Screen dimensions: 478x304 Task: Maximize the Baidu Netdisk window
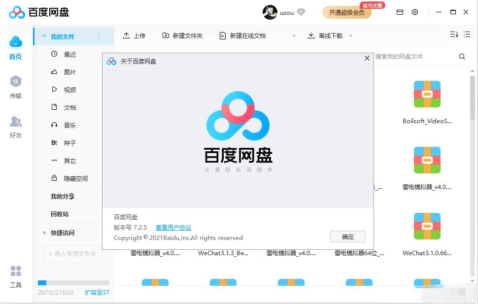[x=453, y=12]
